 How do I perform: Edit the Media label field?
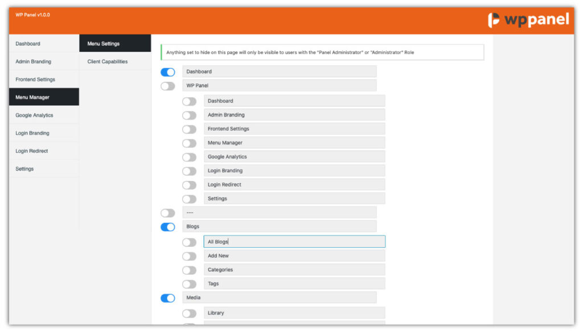(x=279, y=297)
